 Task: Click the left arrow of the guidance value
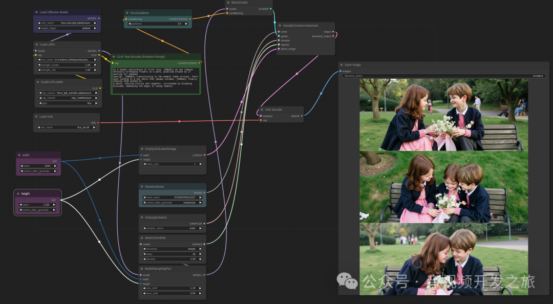point(130,24)
